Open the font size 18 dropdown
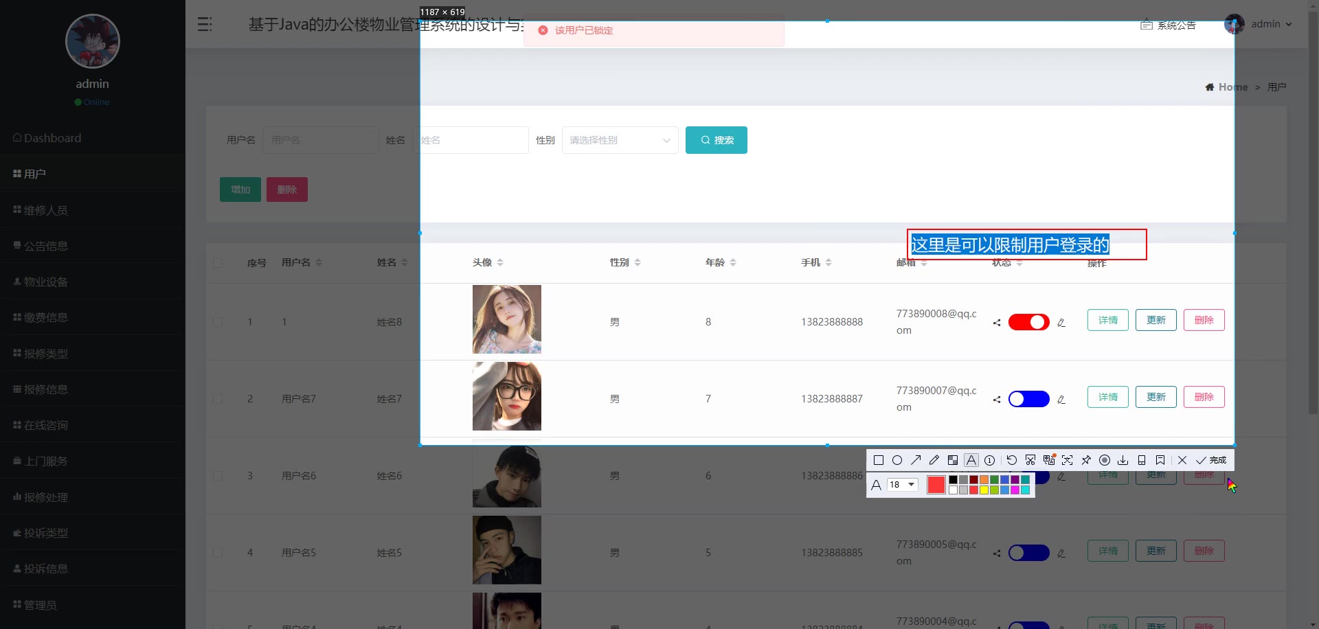The image size is (1319, 629). 902,485
